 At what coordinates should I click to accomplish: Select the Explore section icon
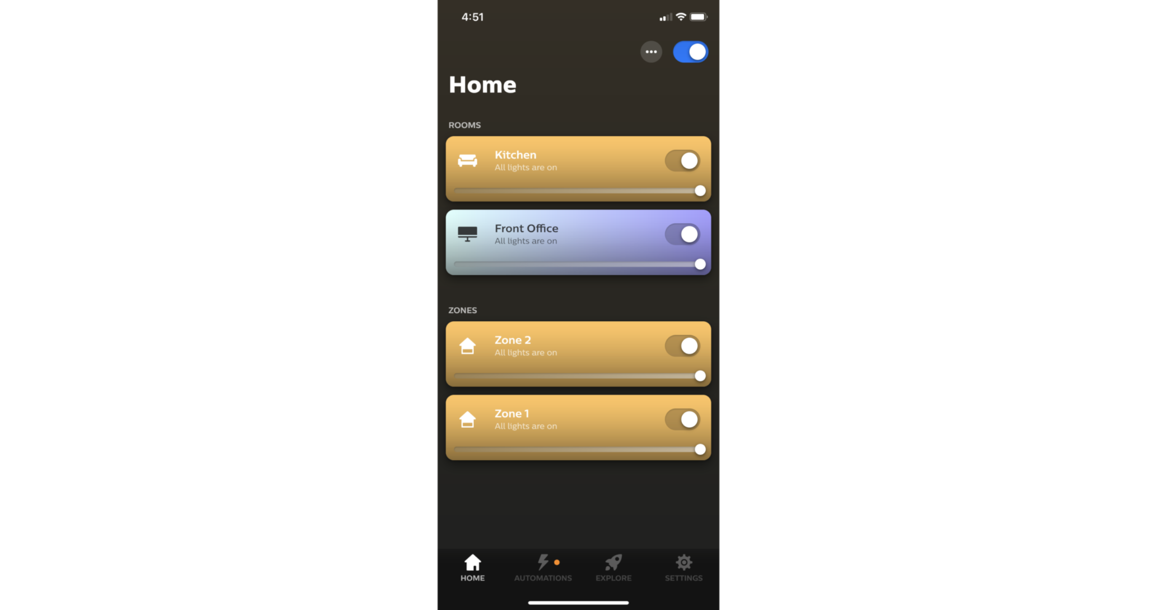coord(613,563)
